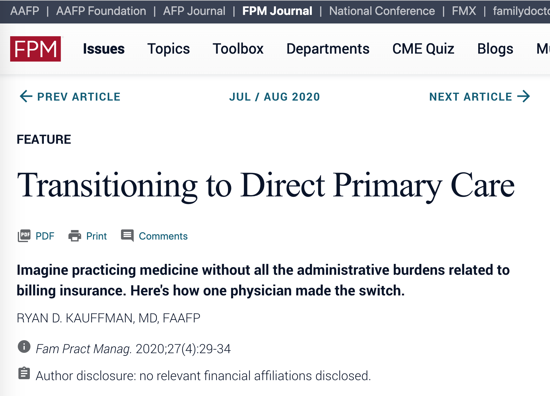Open the AFP Journal link
Image resolution: width=550 pixels, height=396 pixels.
(194, 11)
